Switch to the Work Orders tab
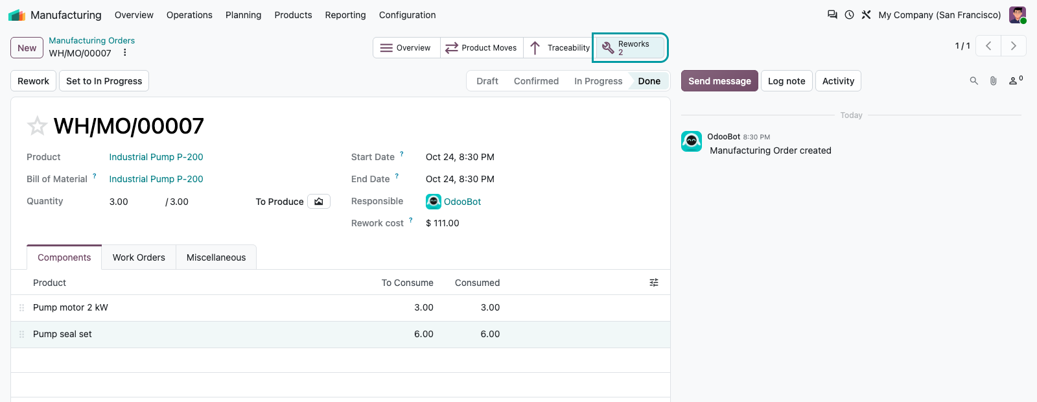 pos(139,257)
